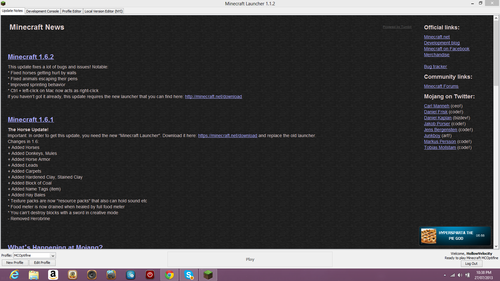Open the volume control tray icon
The height and width of the screenshot is (281, 500).
pos(460,275)
